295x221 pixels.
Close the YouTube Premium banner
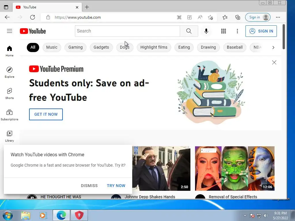coord(274,62)
